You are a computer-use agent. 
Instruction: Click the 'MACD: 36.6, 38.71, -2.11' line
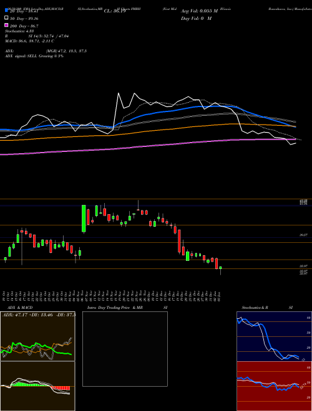coord(29,41)
